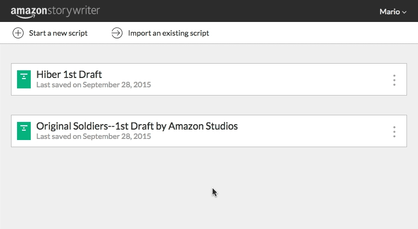Choose the Import an existing script label
This screenshot has height=229, width=418.
point(169,33)
